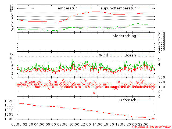This screenshot has height=129, width=172.
Task: Click the 20:00 time axis label
Action: coord(132,124)
